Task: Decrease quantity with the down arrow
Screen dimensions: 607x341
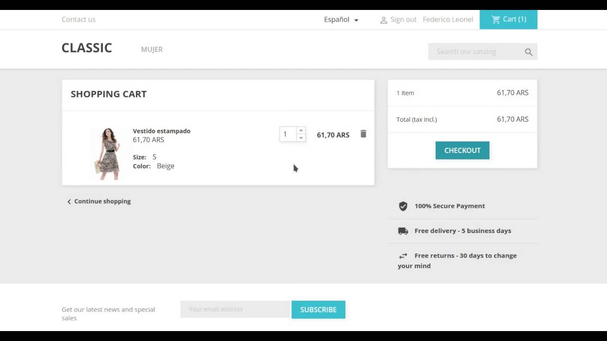Action: coord(301,138)
